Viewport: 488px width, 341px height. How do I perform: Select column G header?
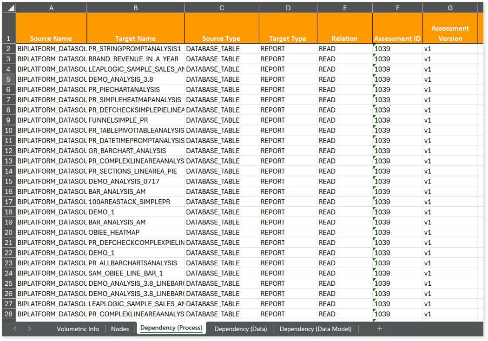pyautogui.click(x=450, y=8)
